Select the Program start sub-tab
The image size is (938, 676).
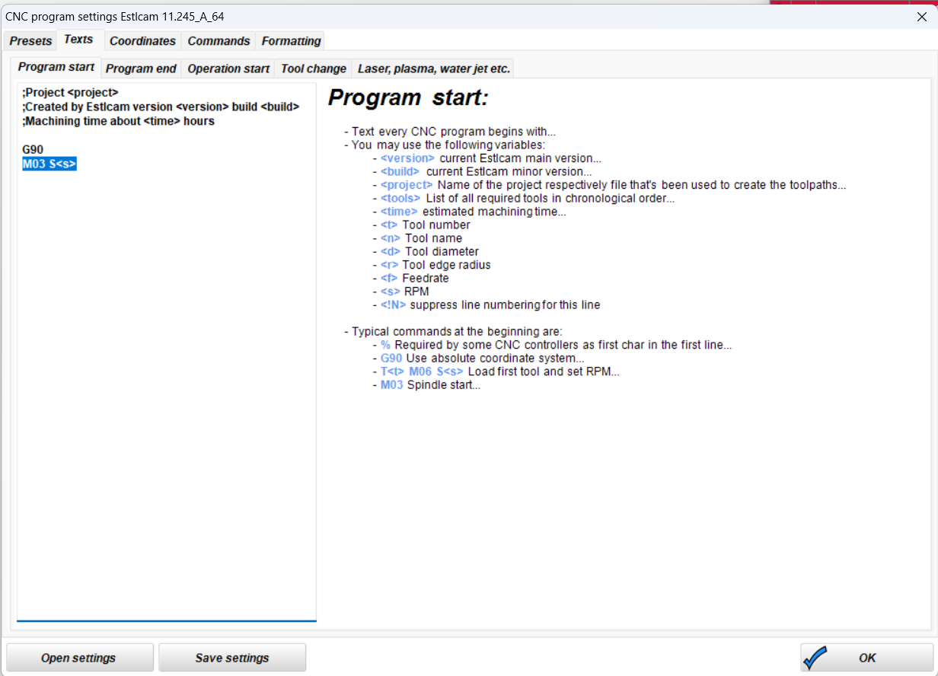point(56,67)
